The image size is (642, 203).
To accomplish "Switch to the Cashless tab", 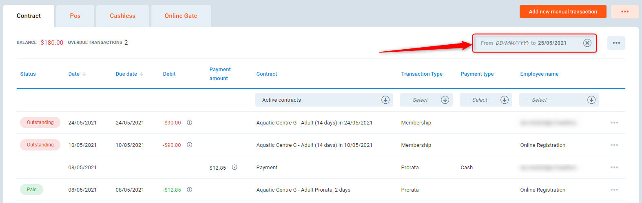I will pyautogui.click(x=122, y=16).
